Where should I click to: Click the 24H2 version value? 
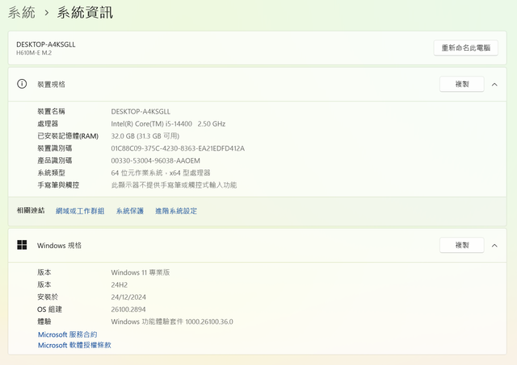(119, 285)
